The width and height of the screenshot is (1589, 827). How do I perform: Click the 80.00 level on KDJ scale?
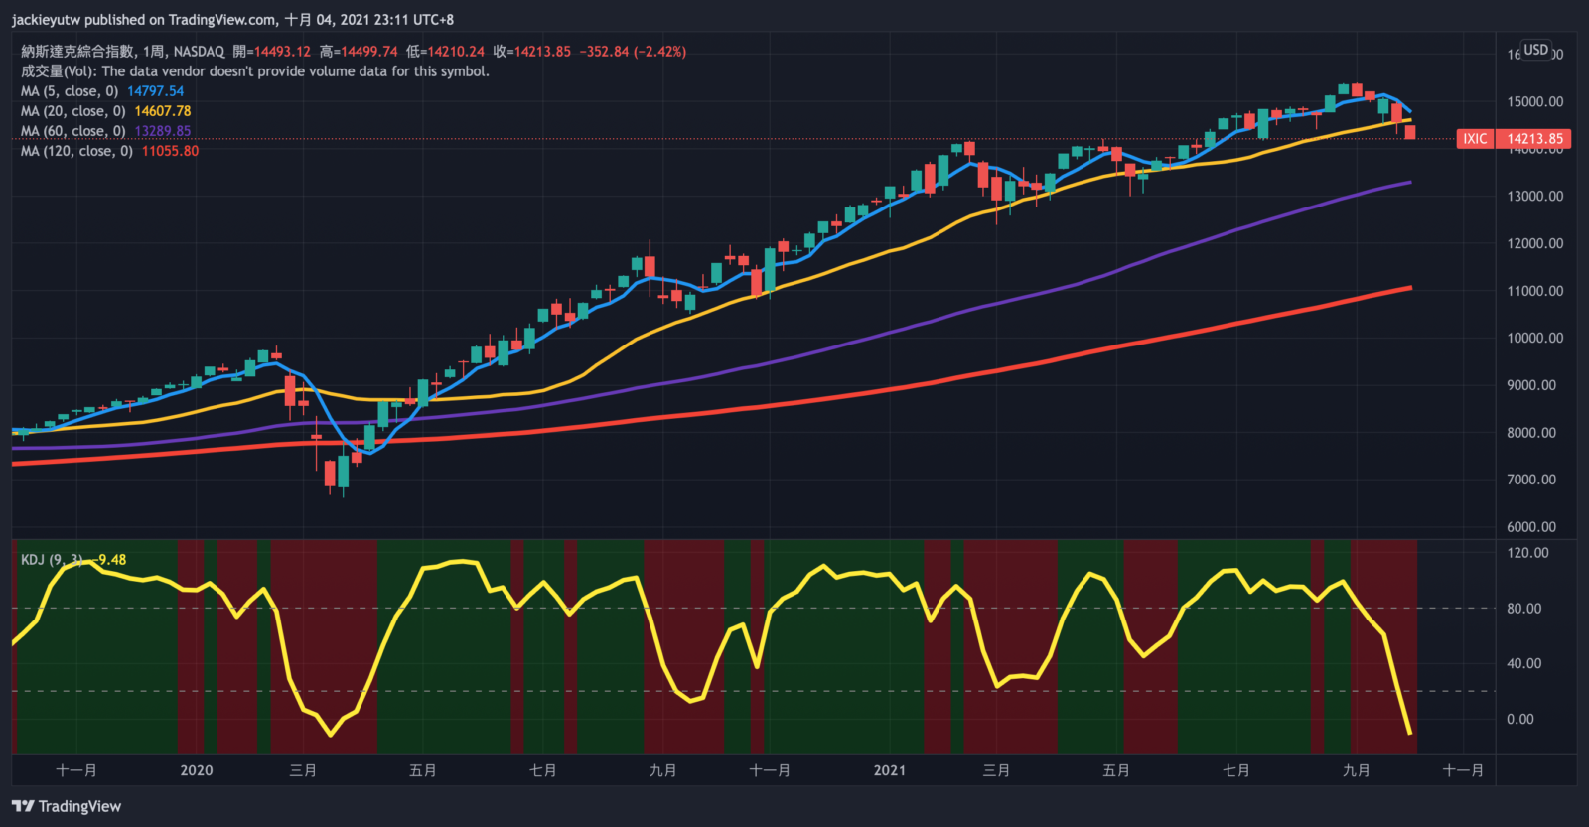1523,608
